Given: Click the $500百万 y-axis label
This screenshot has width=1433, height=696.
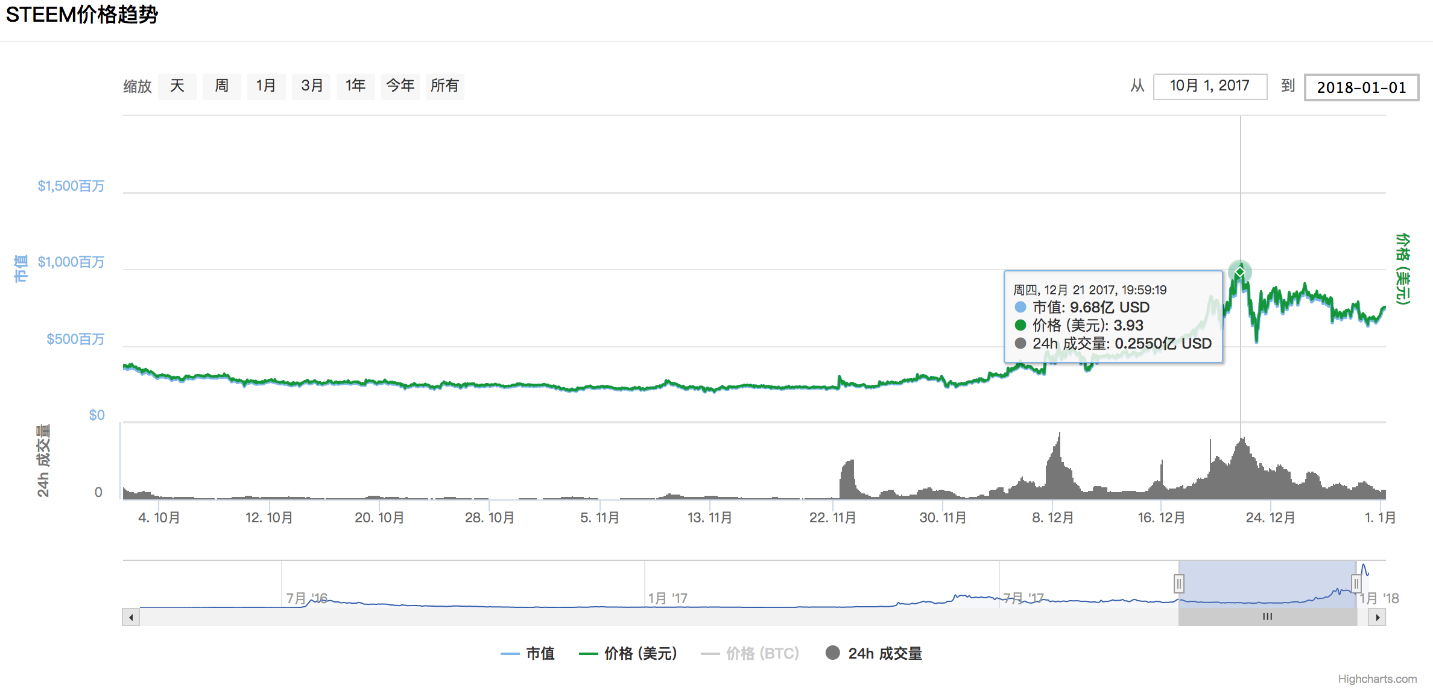Looking at the screenshot, I should [75, 339].
